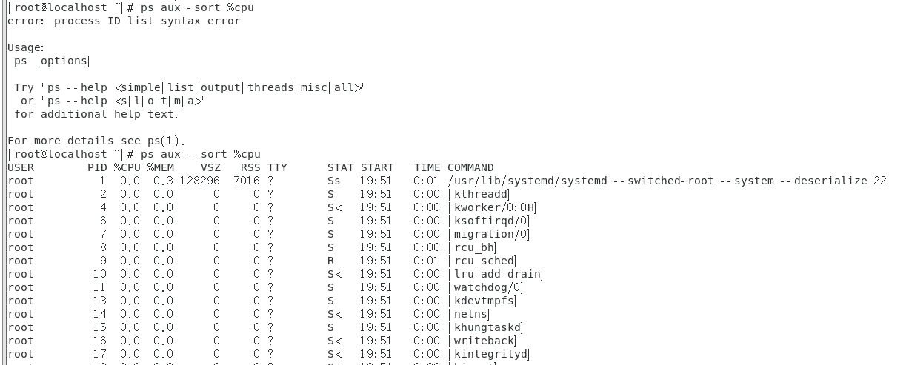Screen dimensions: 906x365
Task: Click the [kthreadd] process name
Action: 479,194
